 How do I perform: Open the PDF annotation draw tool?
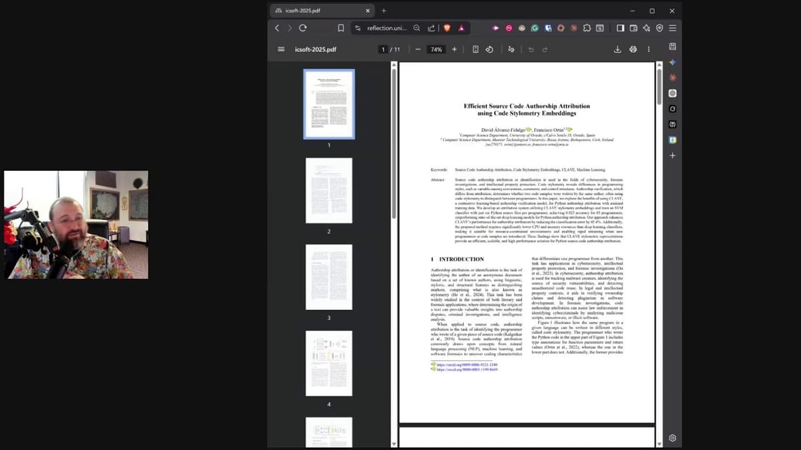pos(511,49)
